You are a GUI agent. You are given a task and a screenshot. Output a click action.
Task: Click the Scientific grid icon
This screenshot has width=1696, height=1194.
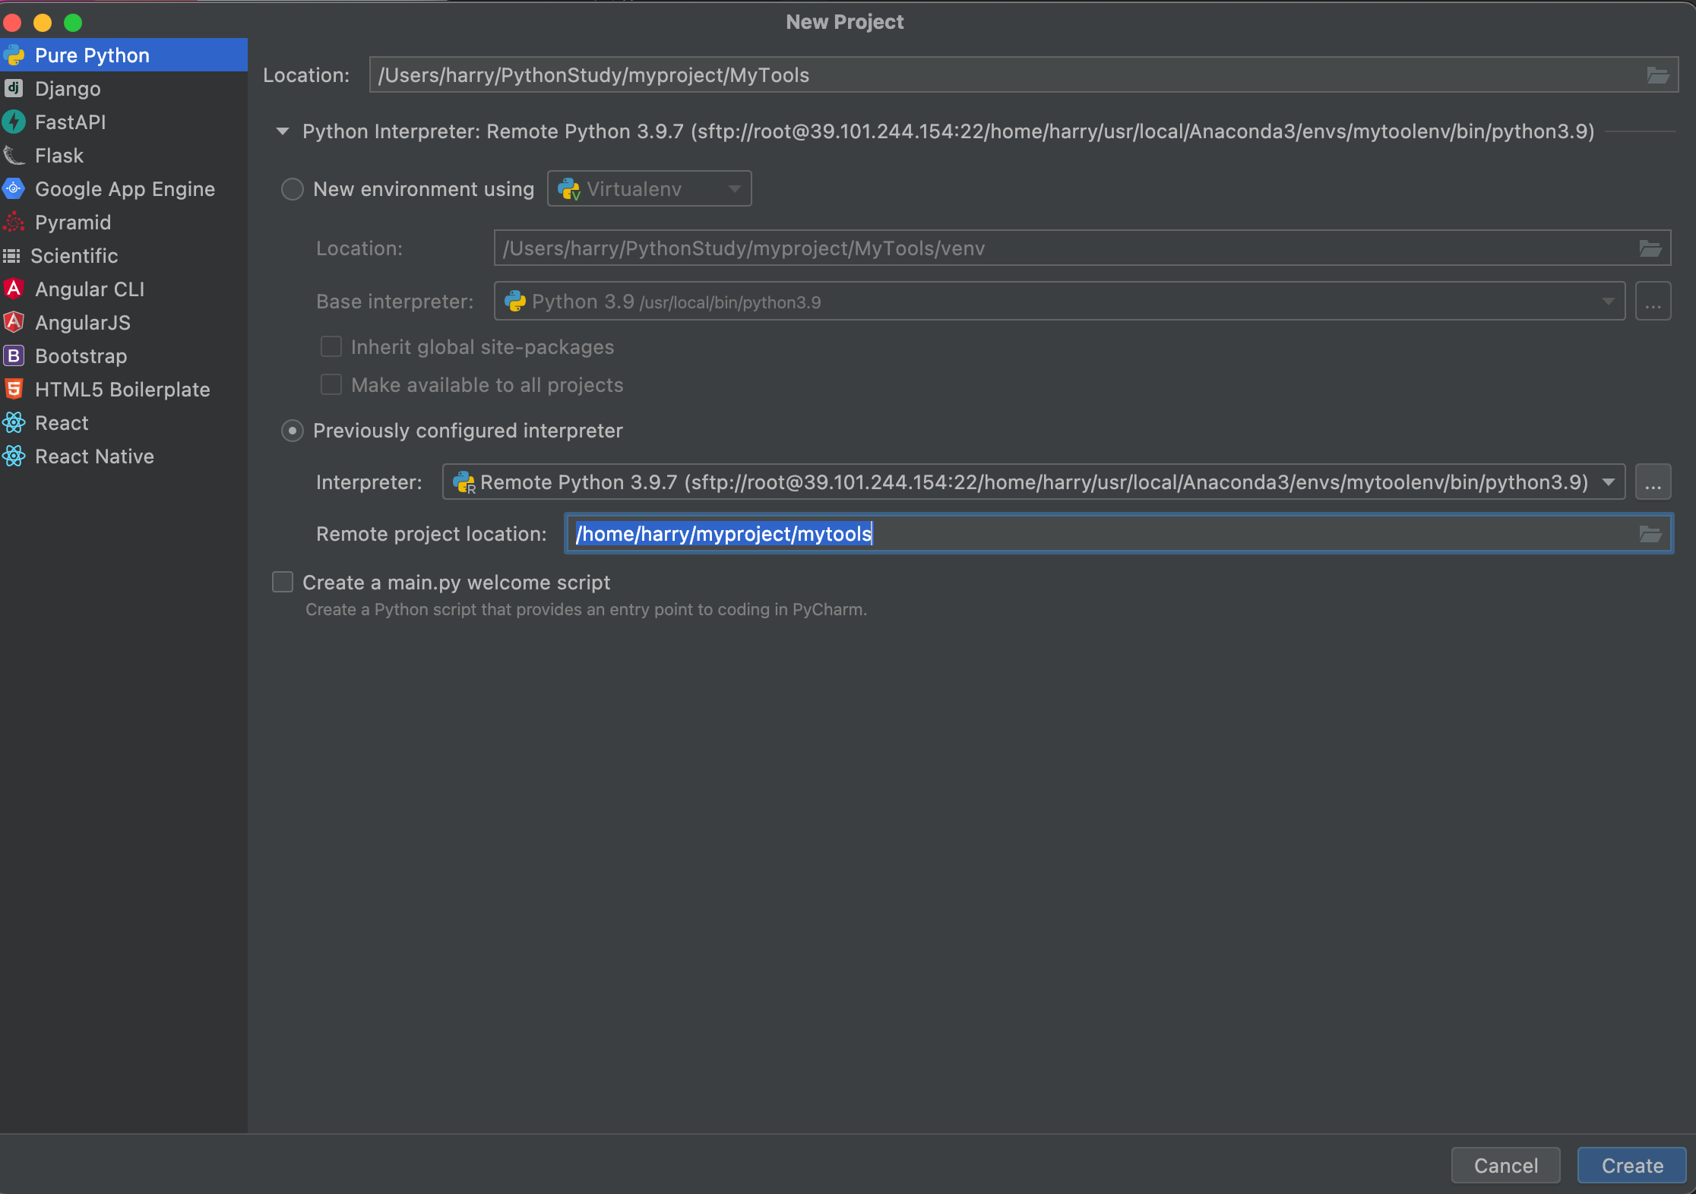point(11,256)
